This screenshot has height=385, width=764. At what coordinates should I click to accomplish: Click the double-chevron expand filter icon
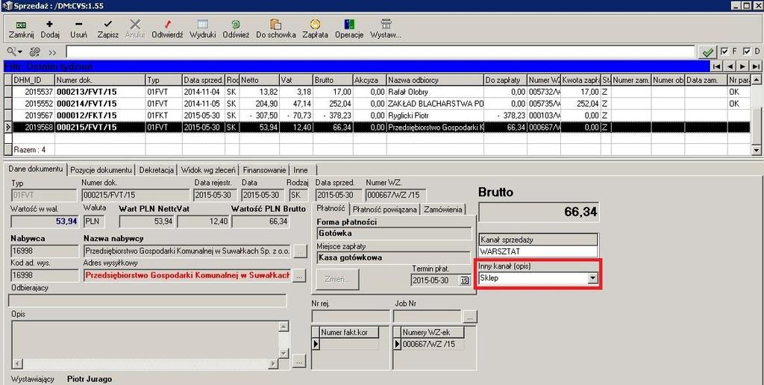tap(52, 52)
